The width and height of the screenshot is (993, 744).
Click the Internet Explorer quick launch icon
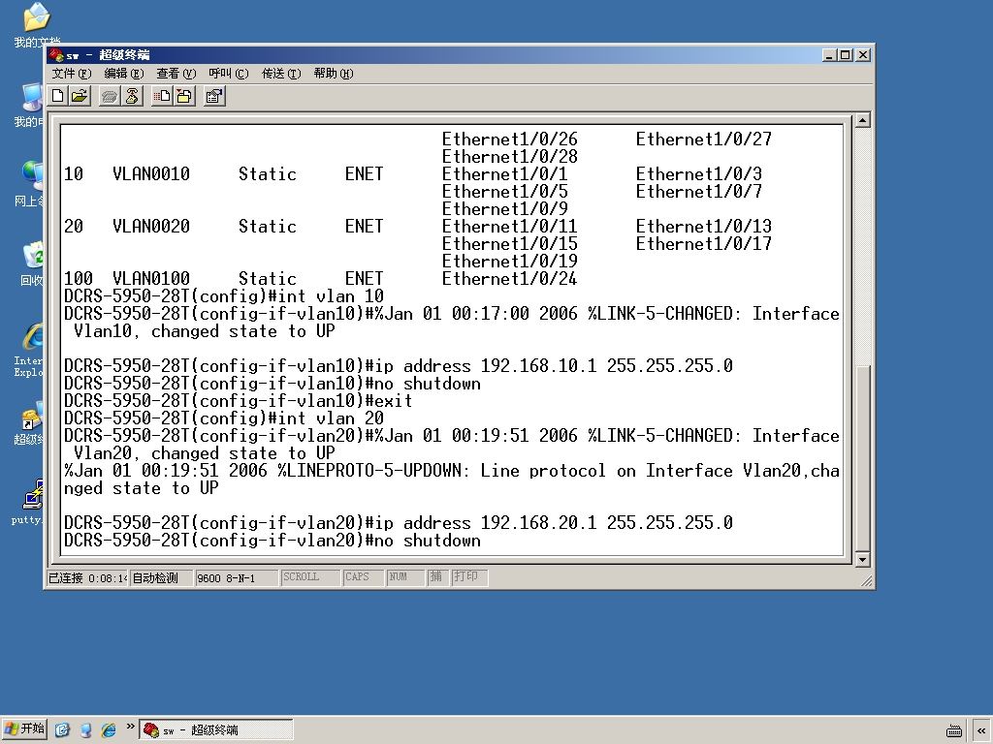[109, 730]
